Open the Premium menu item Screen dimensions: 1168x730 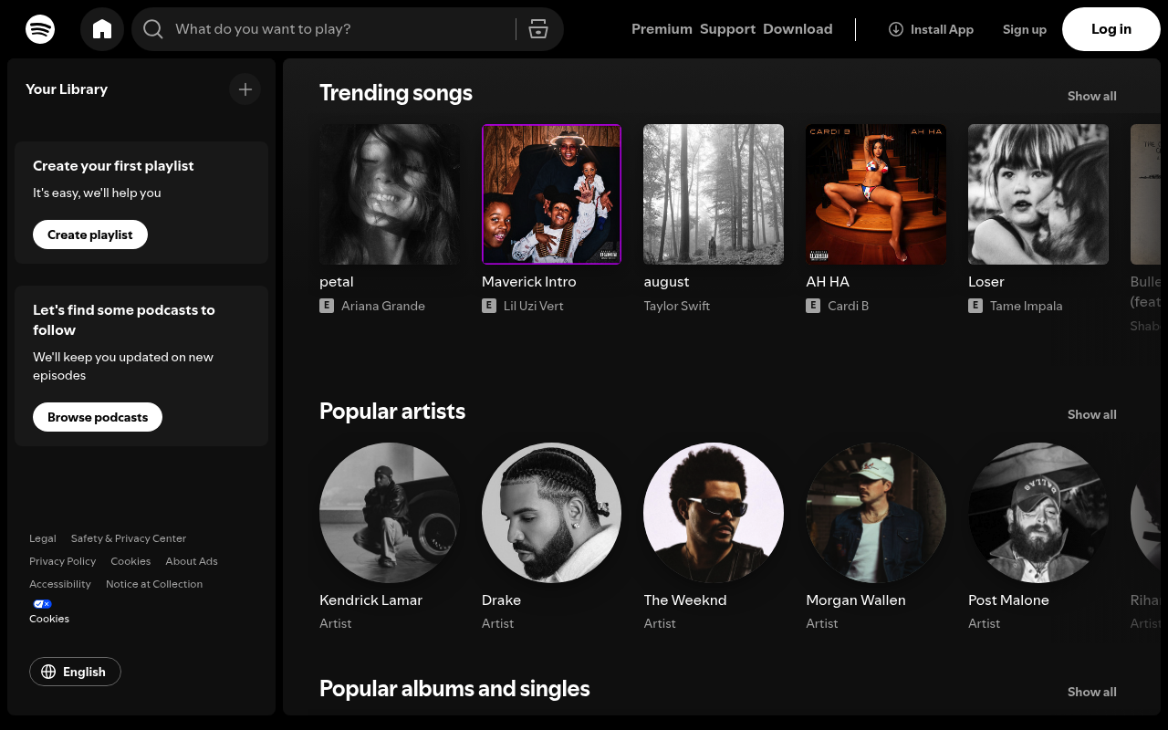coord(662,29)
